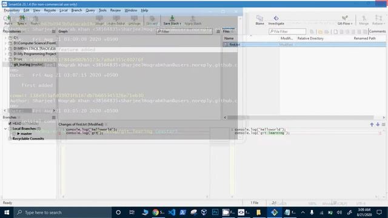Switch to the Comments tab
Image resolution: width=388 pixels, height=218 pixels.
(377, 31)
